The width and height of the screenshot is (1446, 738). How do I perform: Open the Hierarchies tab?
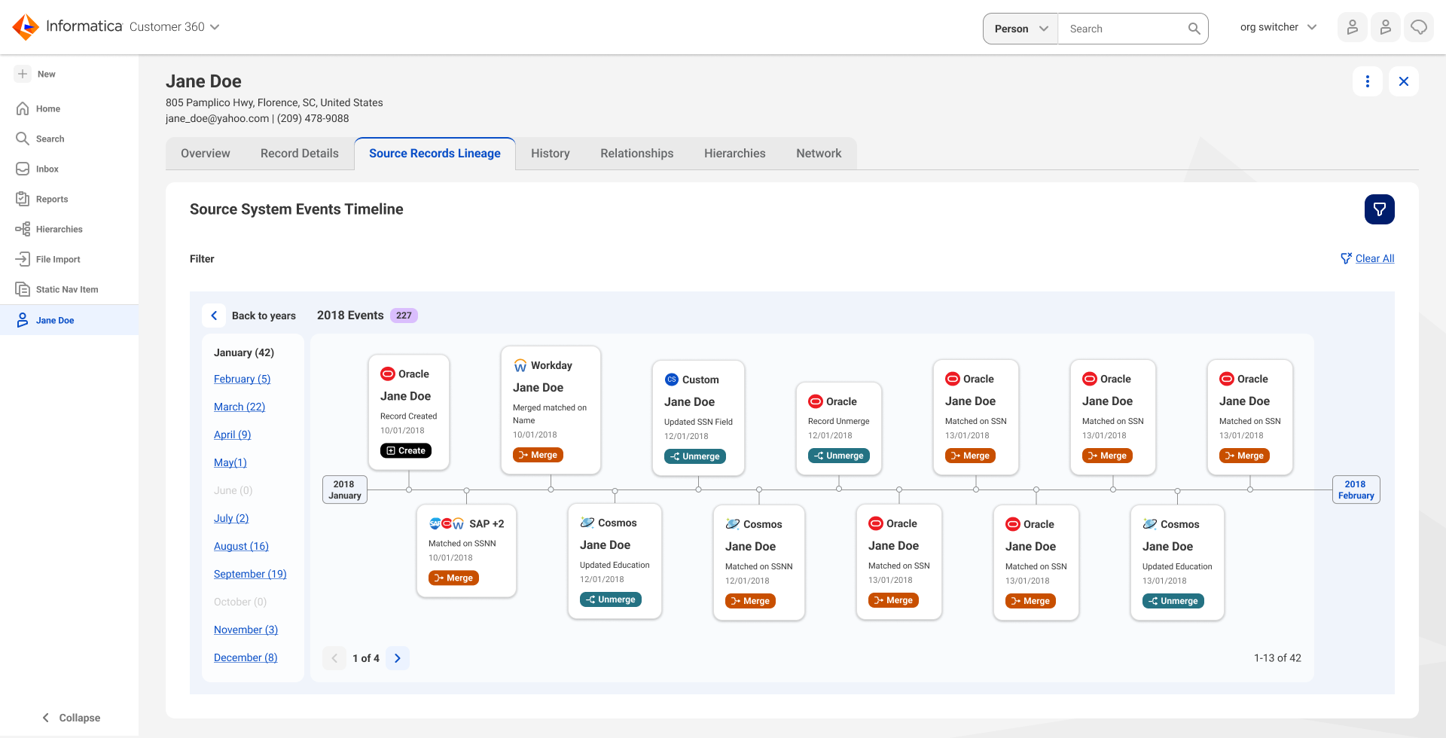tap(735, 154)
